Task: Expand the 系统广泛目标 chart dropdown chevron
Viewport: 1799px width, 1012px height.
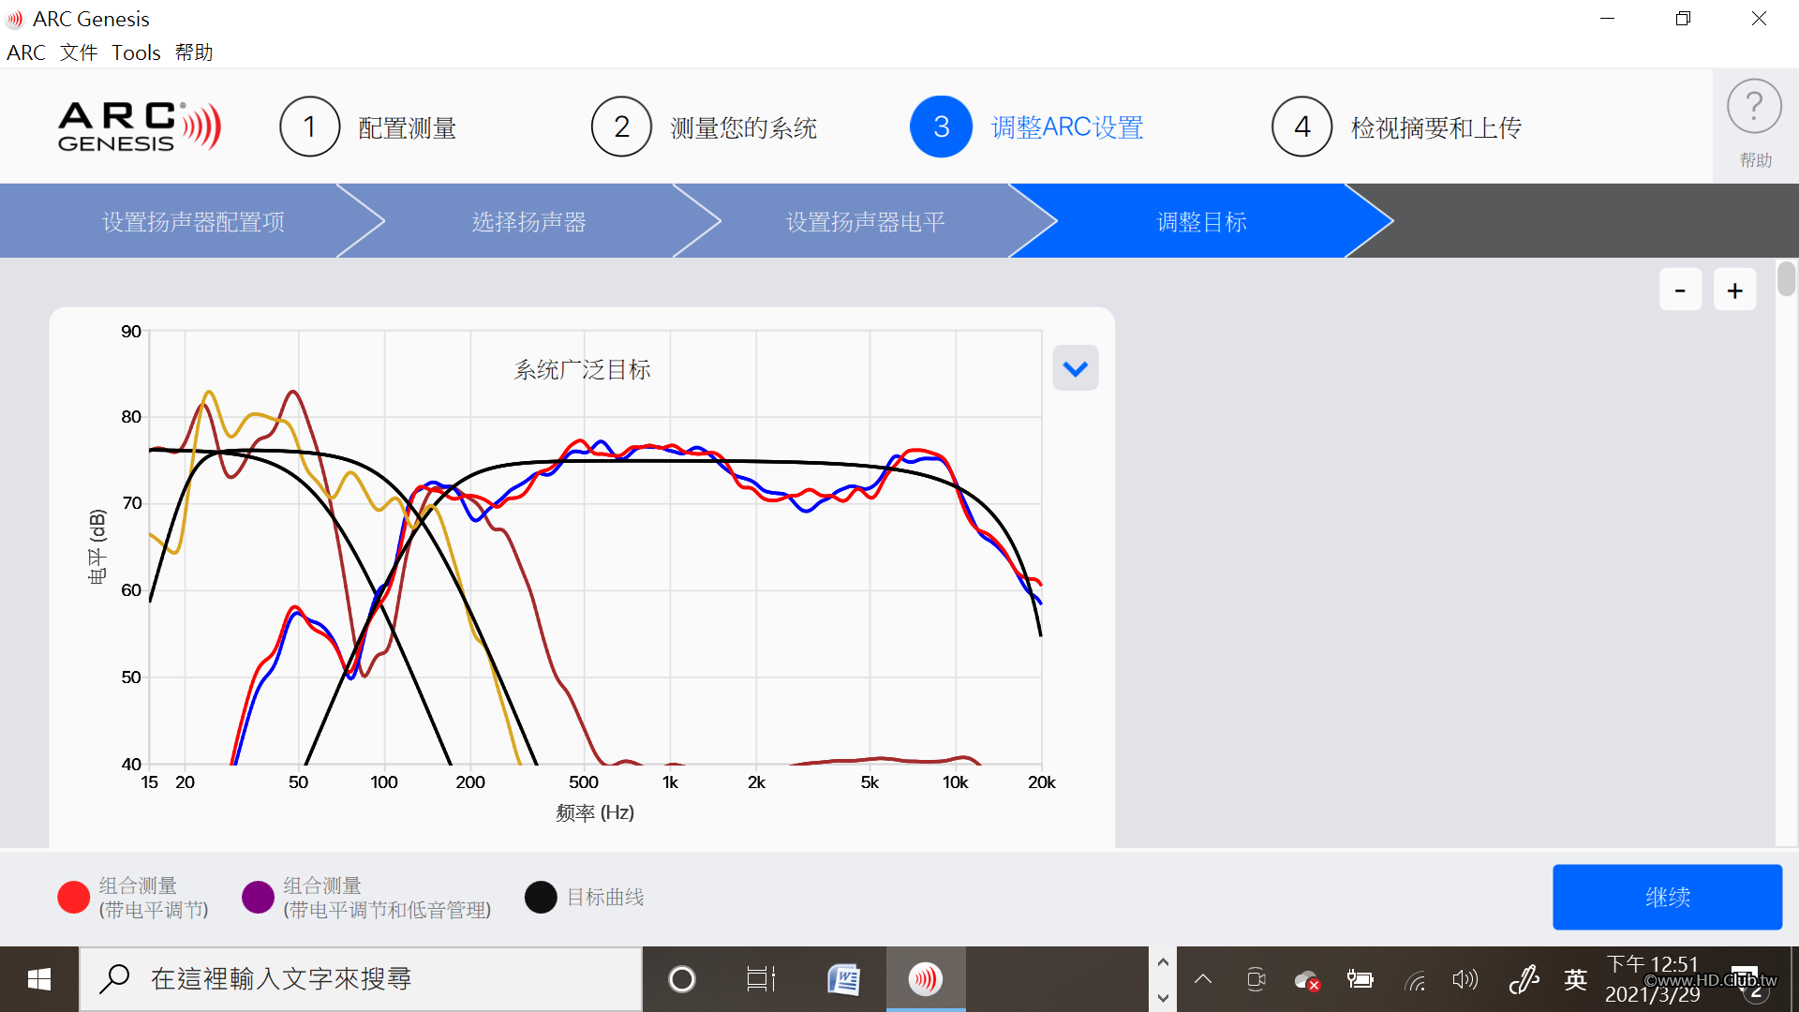Action: (1076, 368)
